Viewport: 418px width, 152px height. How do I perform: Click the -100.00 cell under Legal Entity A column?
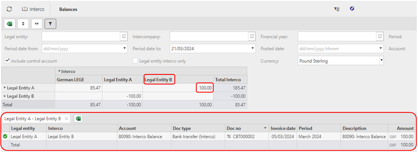coord(122,96)
